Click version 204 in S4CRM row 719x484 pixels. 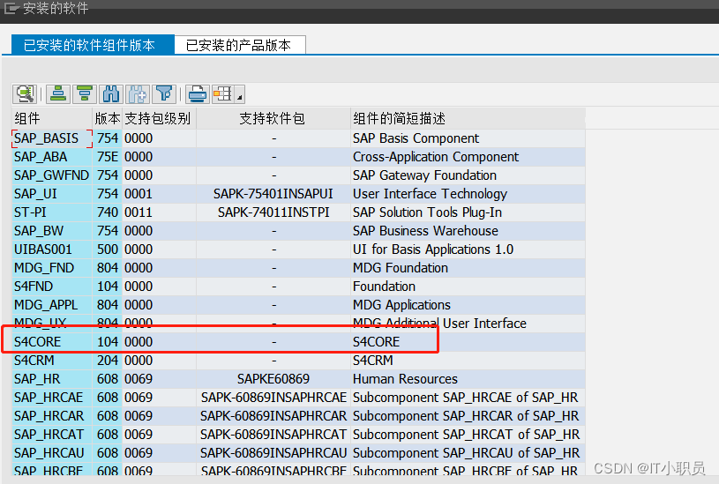point(108,361)
